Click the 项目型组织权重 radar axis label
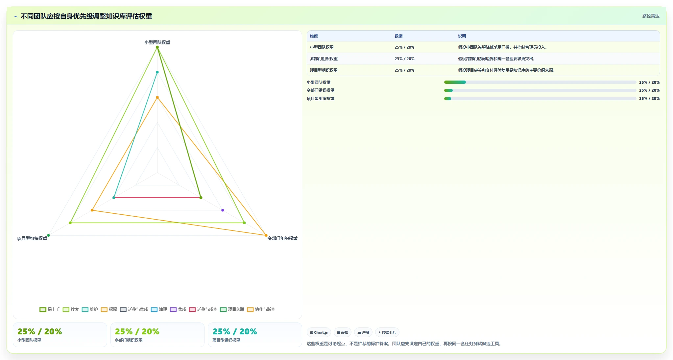The height and width of the screenshot is (360, 673). 32,238
